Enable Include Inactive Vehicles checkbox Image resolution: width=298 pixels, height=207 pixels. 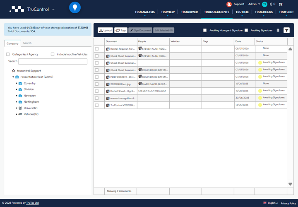coord(53,54)
